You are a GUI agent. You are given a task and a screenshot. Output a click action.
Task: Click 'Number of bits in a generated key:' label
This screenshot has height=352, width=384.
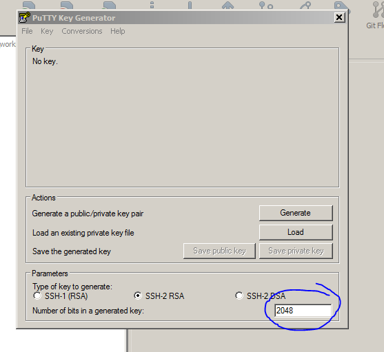[88, 311]
